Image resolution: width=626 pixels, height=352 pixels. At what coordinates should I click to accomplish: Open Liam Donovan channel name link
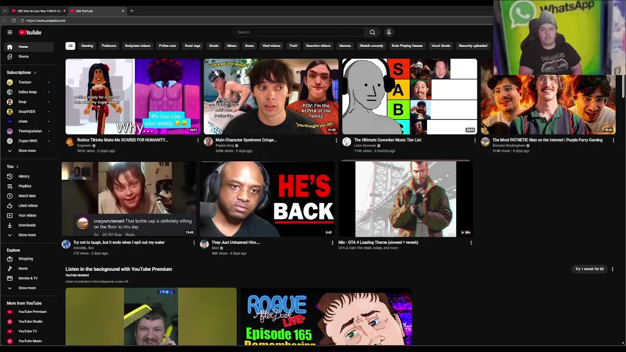click(x=365, y=146)
